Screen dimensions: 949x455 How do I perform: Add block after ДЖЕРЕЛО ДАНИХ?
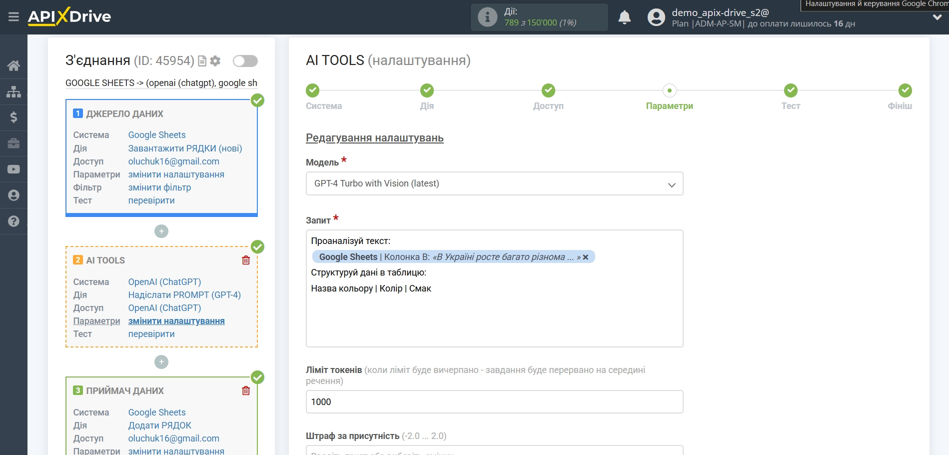coord(161,231)
